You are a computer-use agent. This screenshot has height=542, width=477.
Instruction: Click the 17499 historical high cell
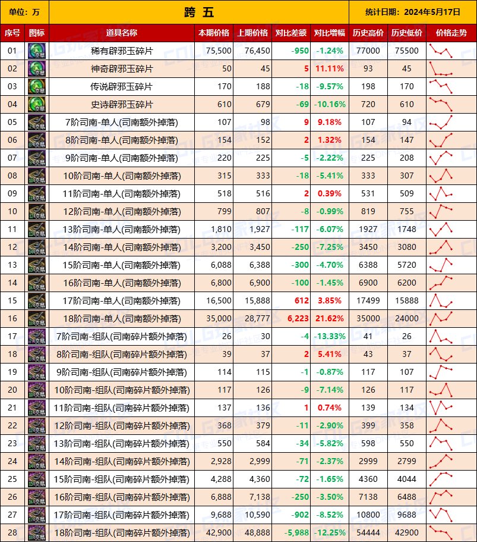(368, 300)
